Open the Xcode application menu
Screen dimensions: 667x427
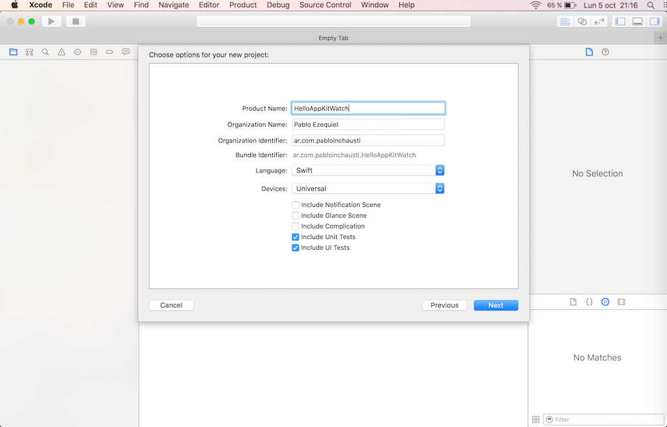click(40, 5)
